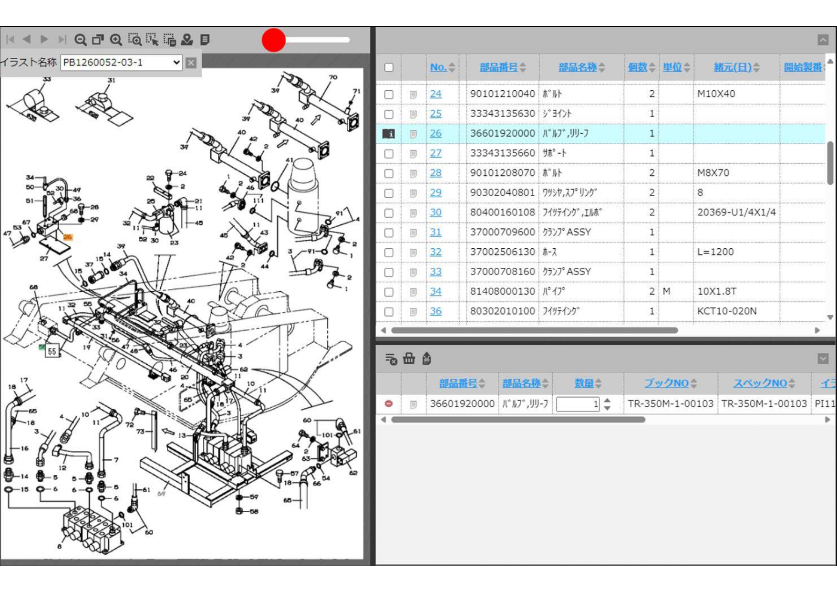Check the box for row 24 bolt

coord(389,94)
